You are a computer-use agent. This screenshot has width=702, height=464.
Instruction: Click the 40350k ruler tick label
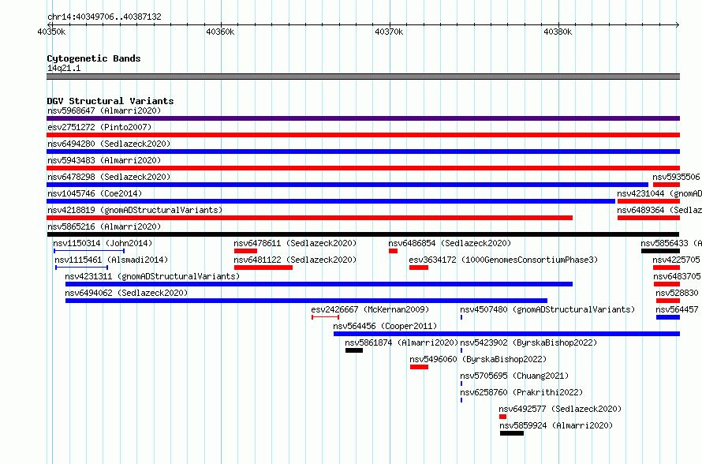51,32
